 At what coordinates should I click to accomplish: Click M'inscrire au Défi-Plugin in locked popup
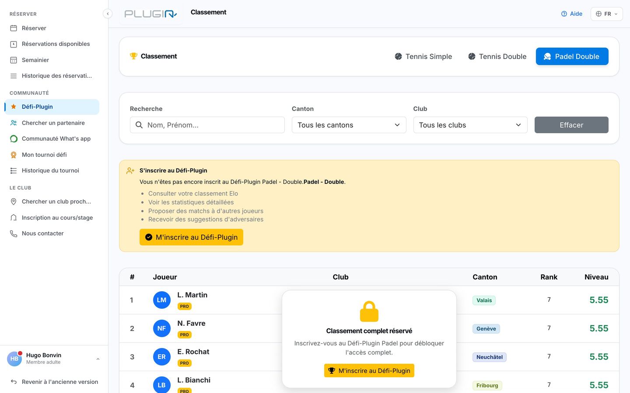click(x=369, y=371)
